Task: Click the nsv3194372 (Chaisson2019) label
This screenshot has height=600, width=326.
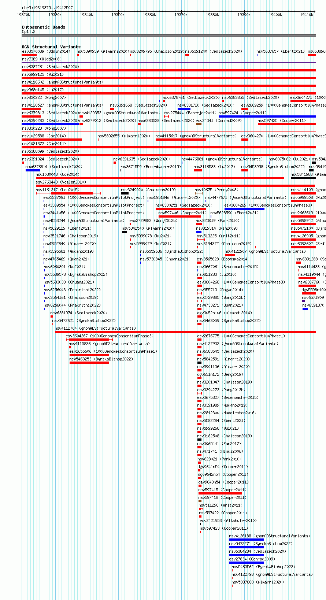Action: [225, 244]
